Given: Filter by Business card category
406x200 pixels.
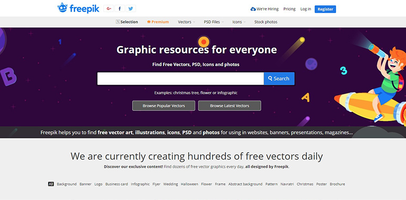Looking at the screenshot, I should [117, 184].
